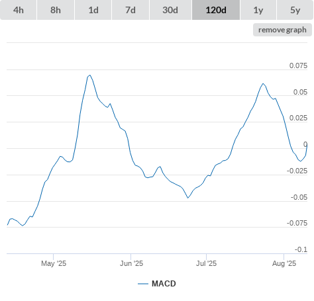The image size is (314, 301).
Task: Select the 8h time range tab
Action: pos(56,10)
